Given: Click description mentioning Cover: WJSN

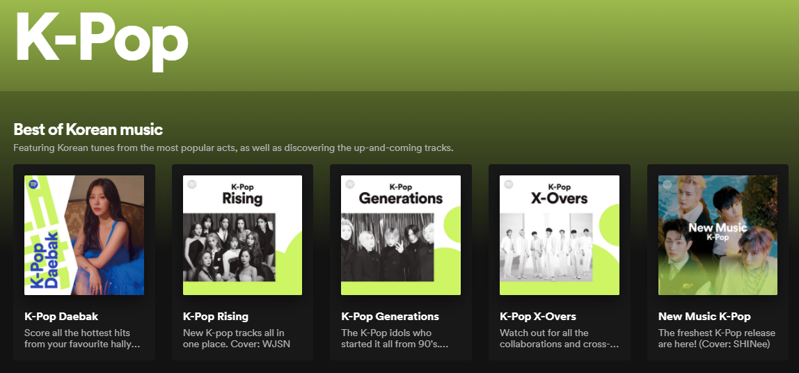Looking at the screenshot, I should pos(235,338).
